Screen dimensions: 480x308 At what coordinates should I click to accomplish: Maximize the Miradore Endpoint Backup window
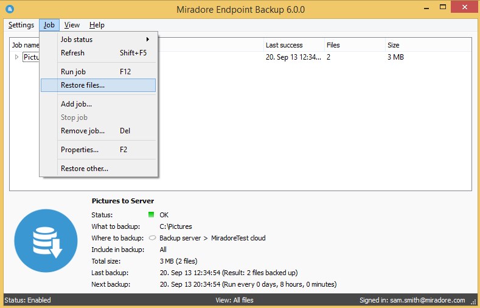click(x=443, y=7)
